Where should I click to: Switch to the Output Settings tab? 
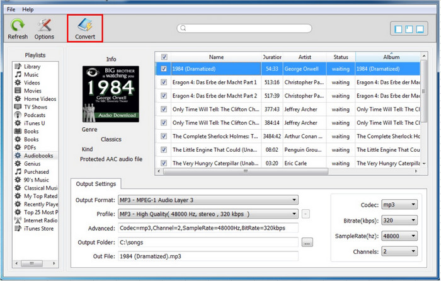[x=96, y=184]
